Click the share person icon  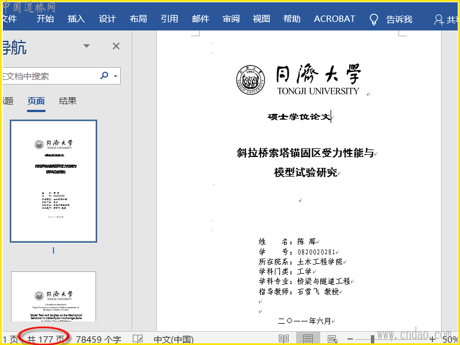(x=439, y=20)
